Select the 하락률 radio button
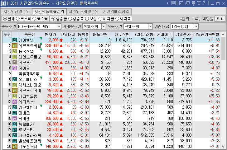This screenshot has width=227, height=150. [x=100, y=19]
